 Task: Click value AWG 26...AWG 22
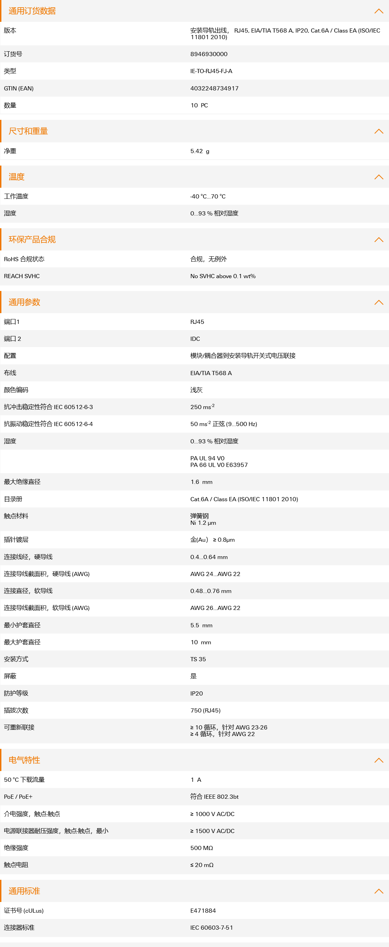click(x=215, y=608)
